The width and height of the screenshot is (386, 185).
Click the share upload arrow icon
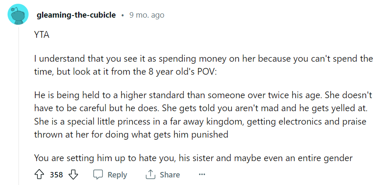tap(150, 175)
